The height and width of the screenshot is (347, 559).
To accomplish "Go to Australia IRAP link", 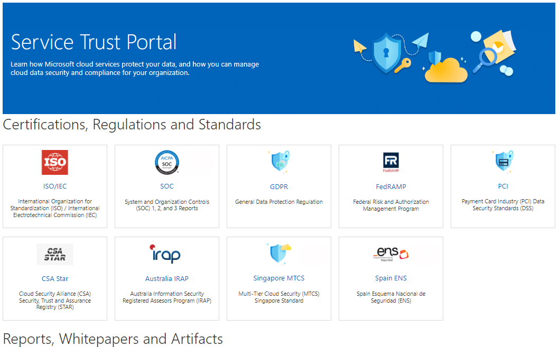I will coord(167,278).
